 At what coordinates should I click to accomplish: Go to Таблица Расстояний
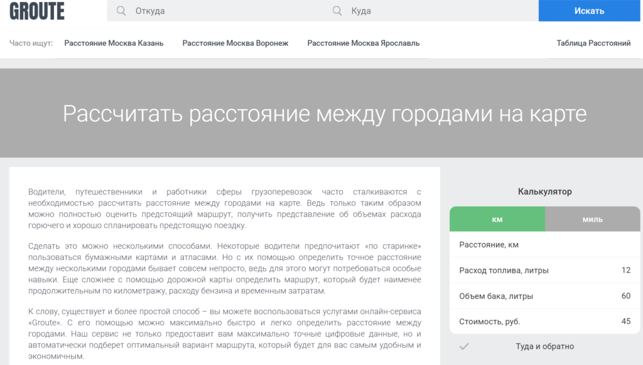(x=593, y=43)
